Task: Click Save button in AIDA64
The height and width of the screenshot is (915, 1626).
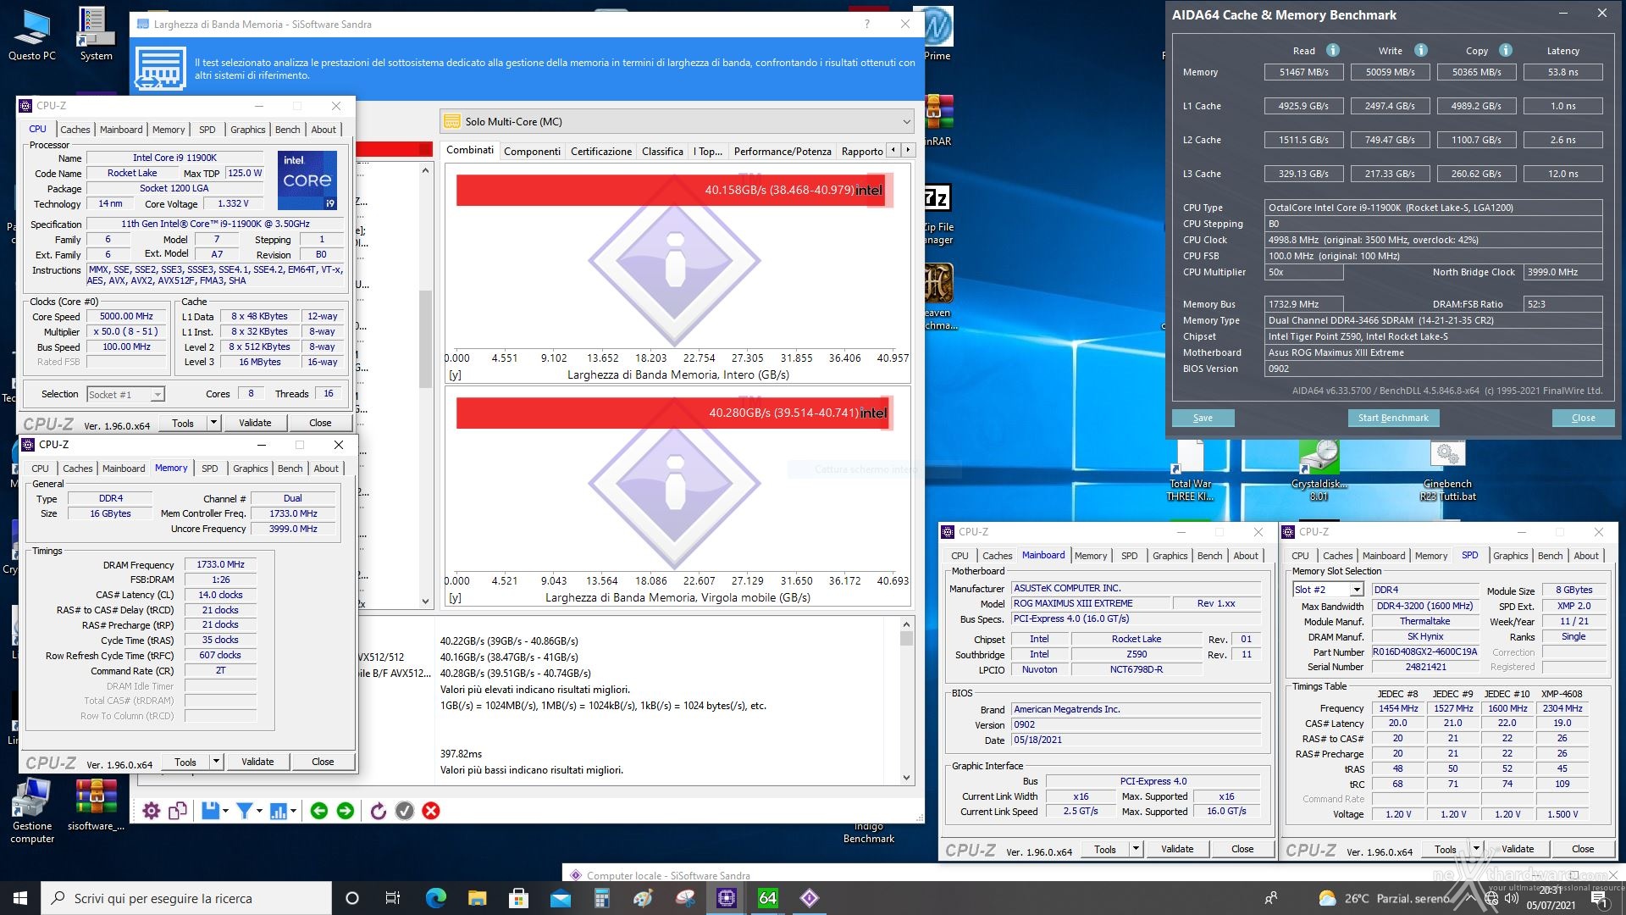Action: pos(1203,418)
